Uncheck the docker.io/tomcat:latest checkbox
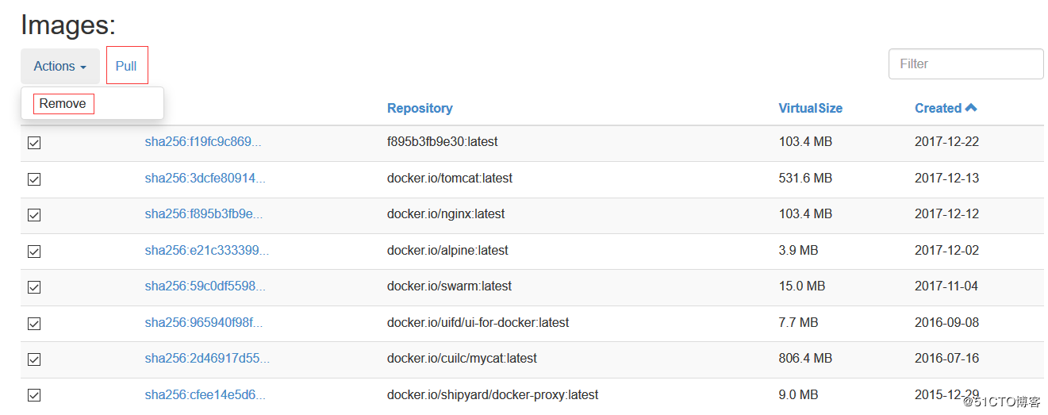The height and width of the screenshot is (415, 1048). click(34, 179)
